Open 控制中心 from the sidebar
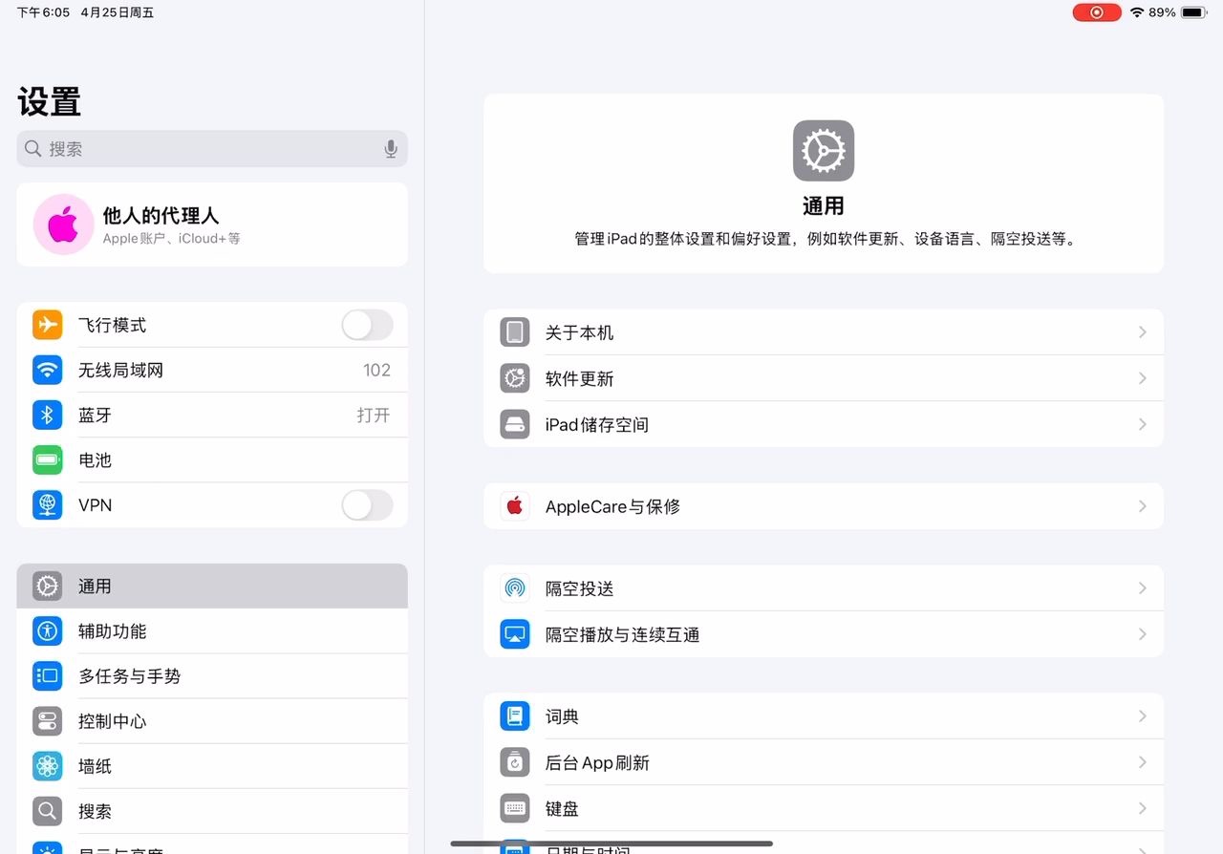 (x=113, y=721)
